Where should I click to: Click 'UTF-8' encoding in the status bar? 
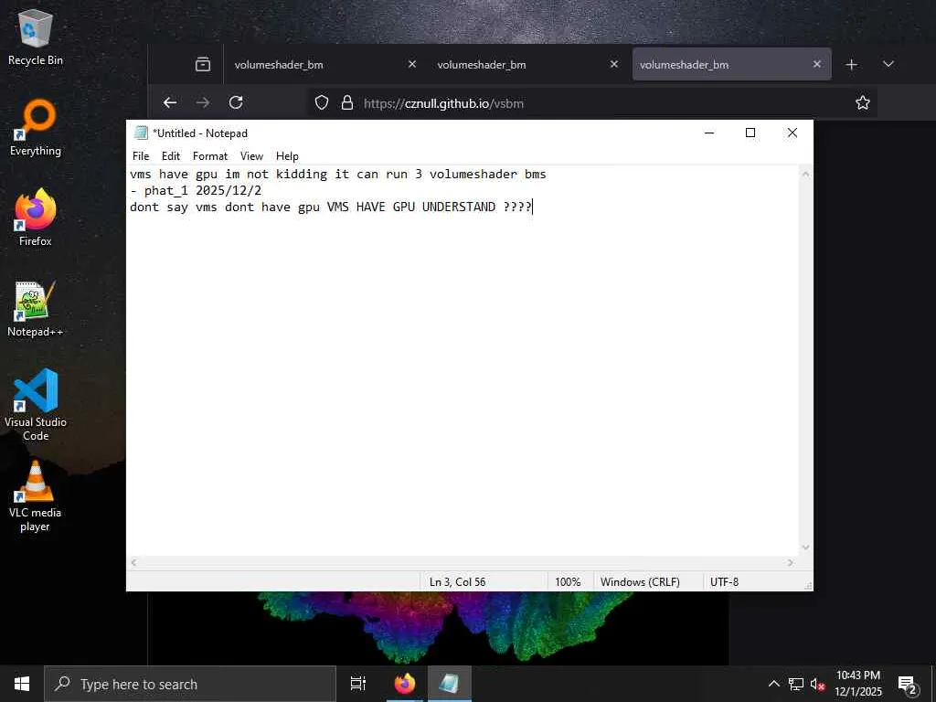724,581
